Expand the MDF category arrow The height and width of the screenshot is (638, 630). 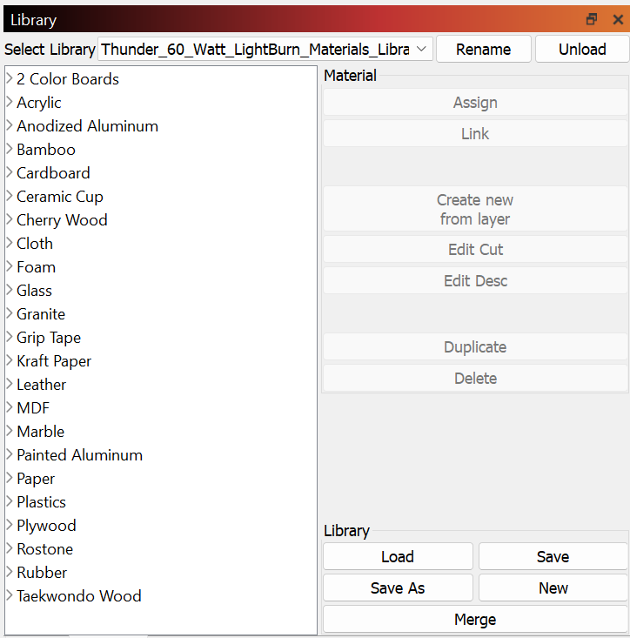pyautogui.click(x=10, y=407)
